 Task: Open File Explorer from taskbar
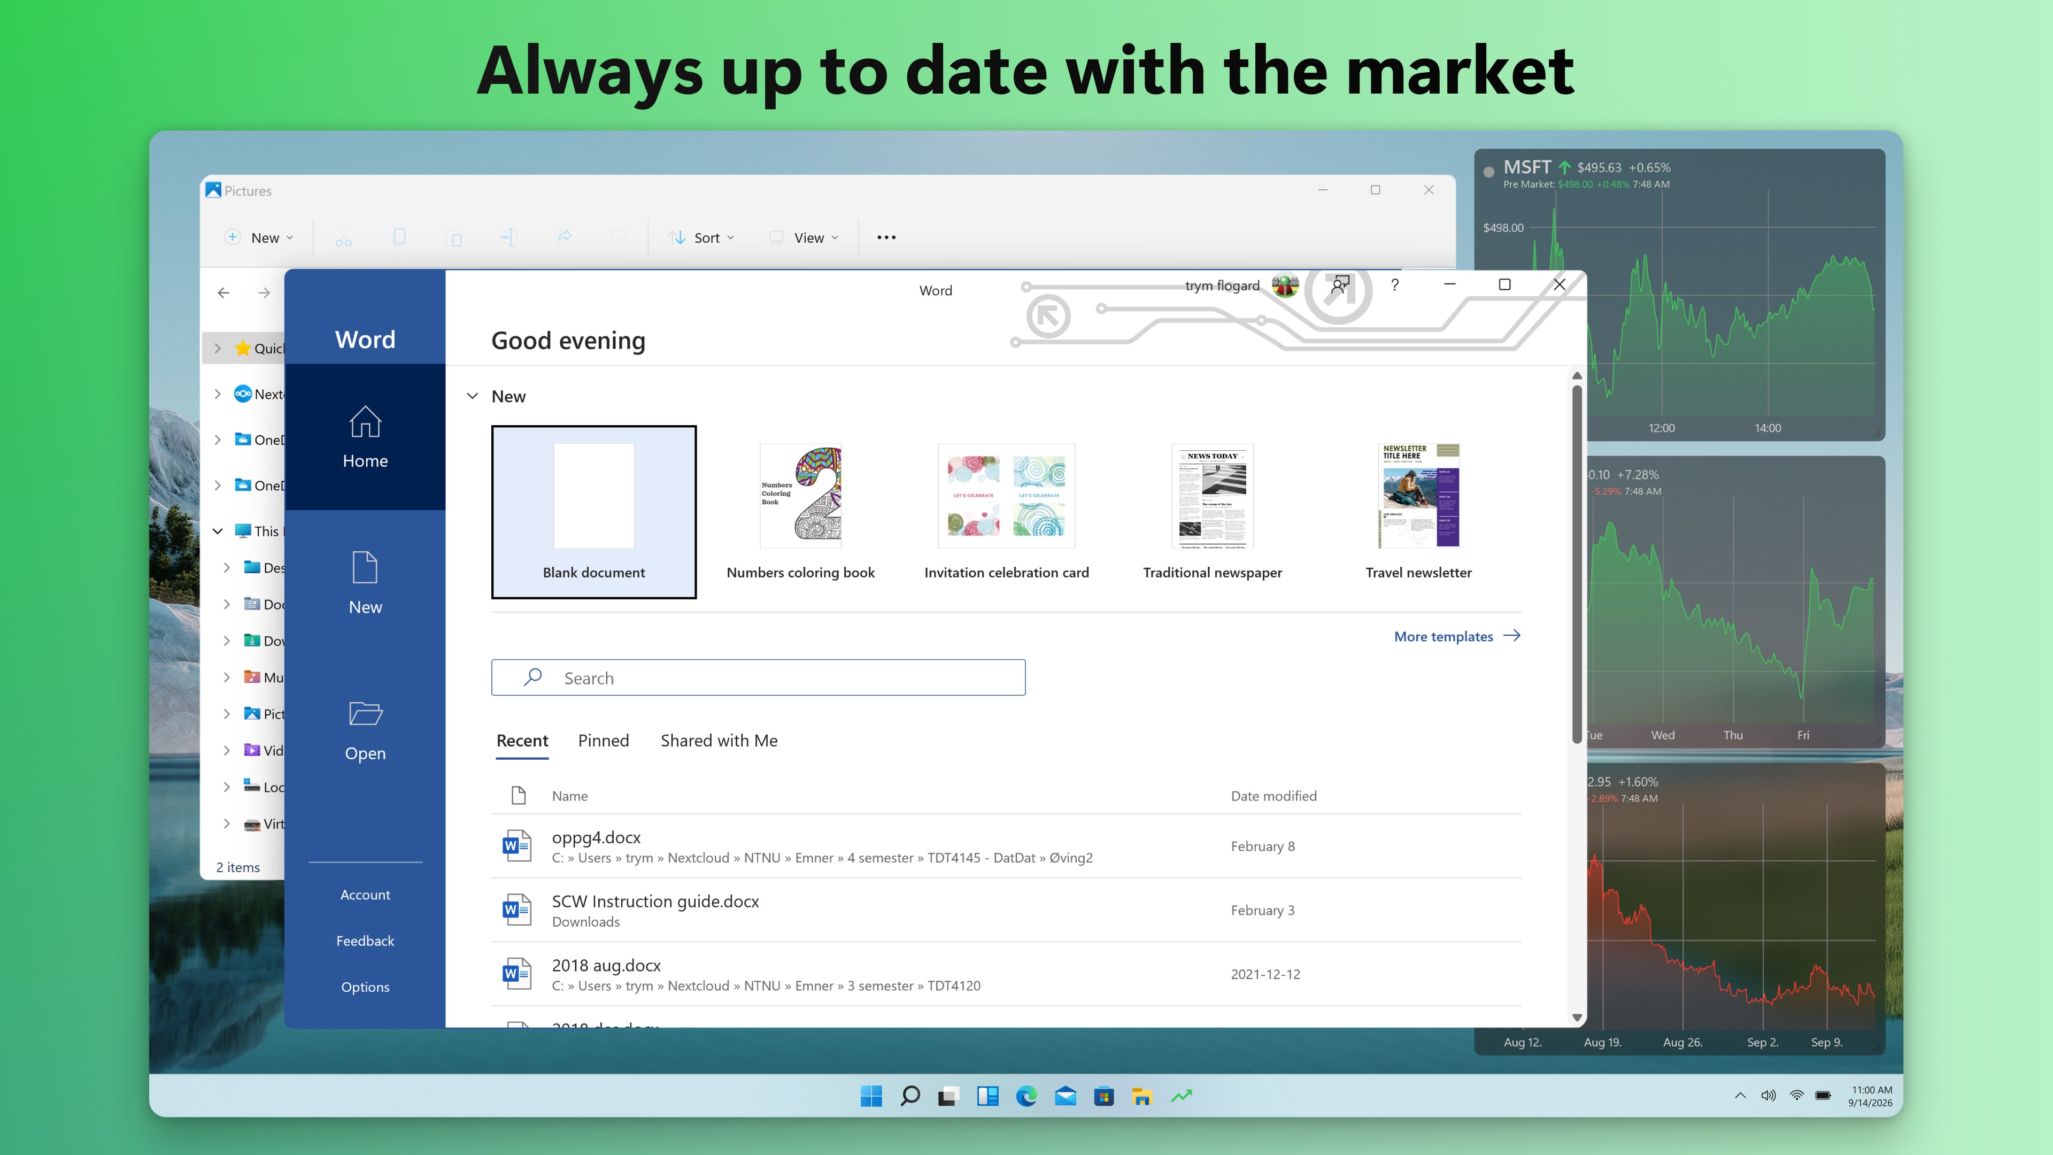pyautogui.click(x=1142, y=1096)
